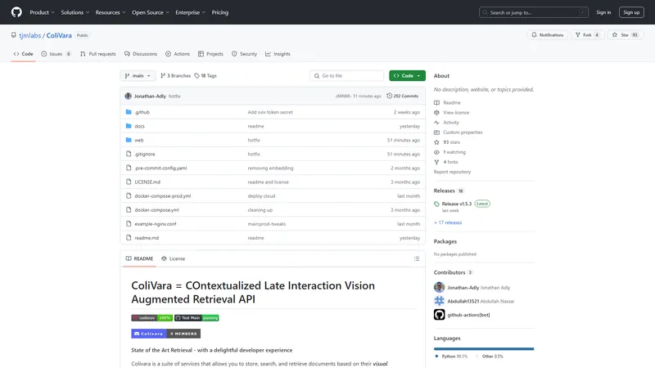Open the 'removing embedding' commit message

[271, 168]
